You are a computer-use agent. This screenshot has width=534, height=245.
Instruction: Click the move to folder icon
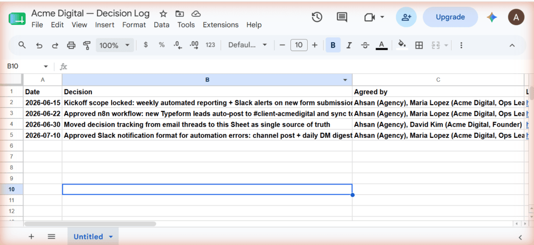tap(179, 14)
